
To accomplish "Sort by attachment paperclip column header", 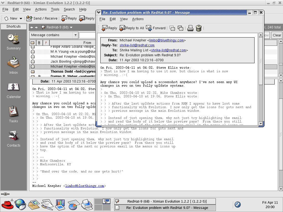I will (x=39, y=43).
